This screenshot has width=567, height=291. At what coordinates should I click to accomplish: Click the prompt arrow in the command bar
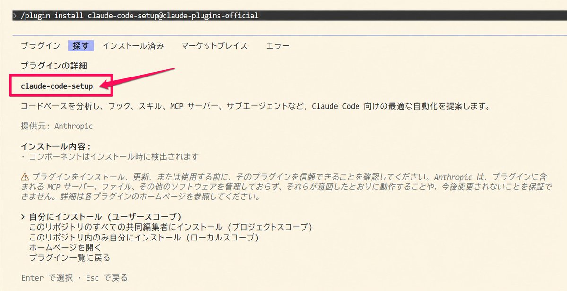(x=14, y=15)
